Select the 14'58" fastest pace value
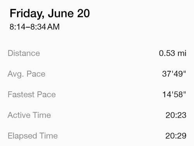 click(x=174, y=94)
